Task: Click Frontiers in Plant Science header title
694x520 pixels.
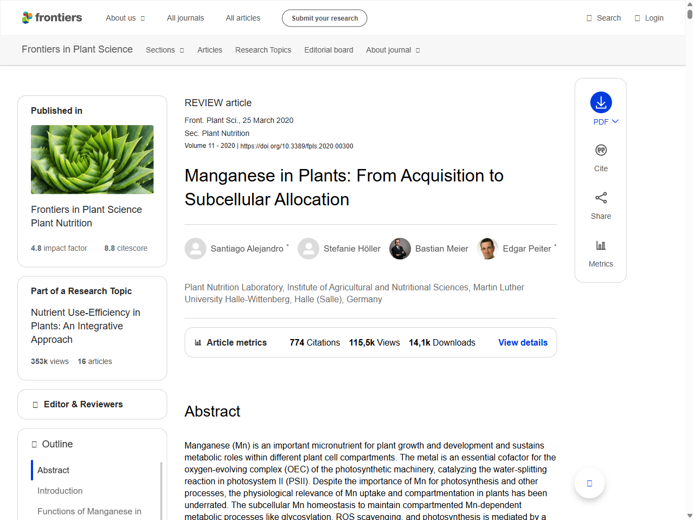Action: pos(77,49)
